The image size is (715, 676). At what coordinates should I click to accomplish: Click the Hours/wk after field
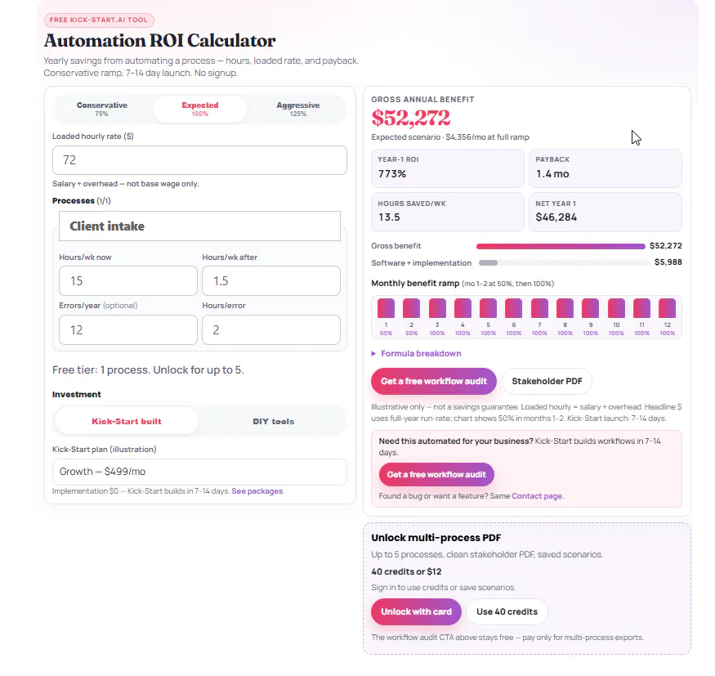[271, 280]
